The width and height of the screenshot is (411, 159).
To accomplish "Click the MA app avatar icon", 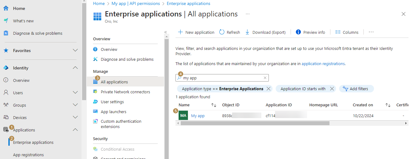I will [x=183, y=116].
